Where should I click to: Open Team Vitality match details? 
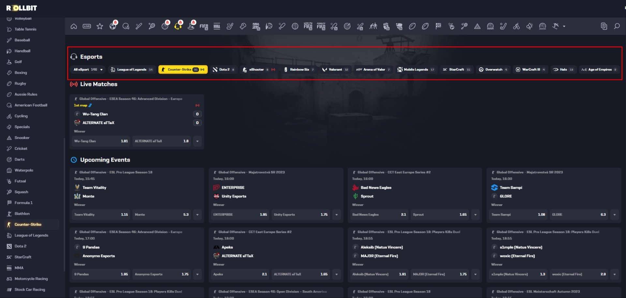94,188
